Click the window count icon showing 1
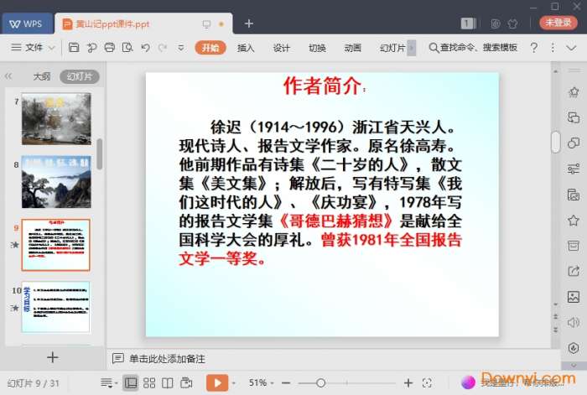The width and height of the screenshot is (587, 395). (468, 23)
